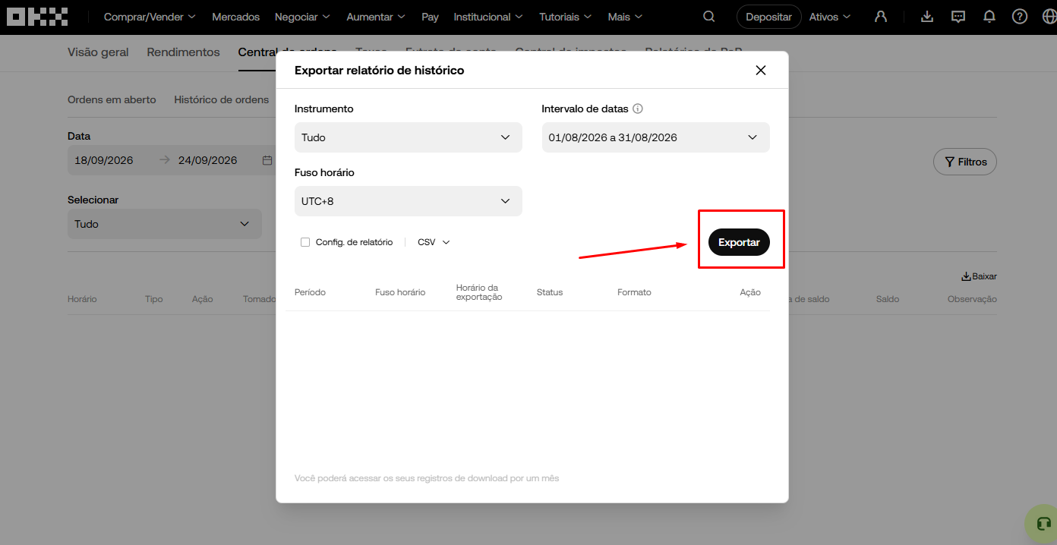Open notifications bell icon
This screenshot has height=545, width=1057.
point(989,17)
